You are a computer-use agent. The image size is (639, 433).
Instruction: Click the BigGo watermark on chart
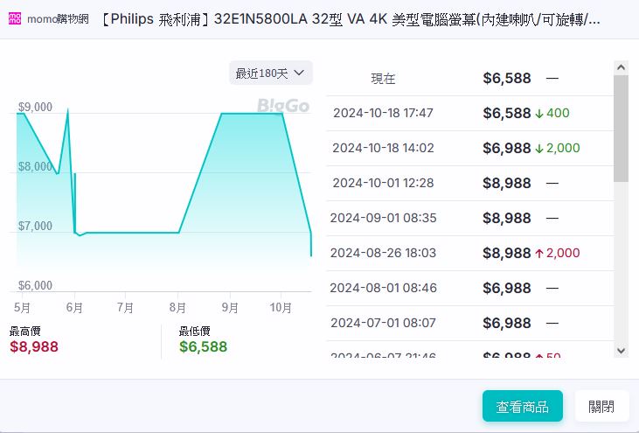point(283,106)
